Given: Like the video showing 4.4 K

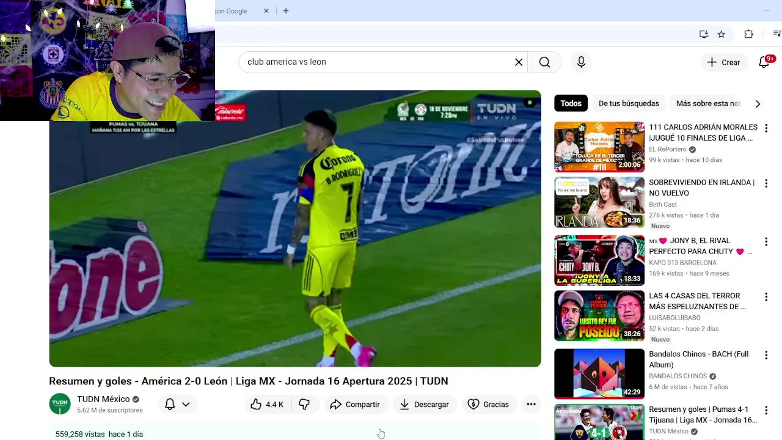Looking at the screenshot, I should (x=266, y=405).
